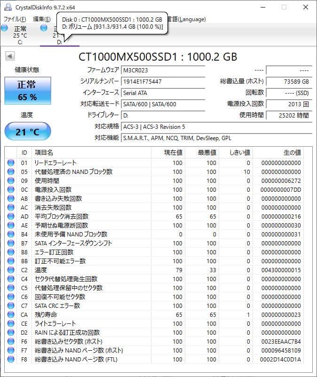
Task: Click status icon of 0C 電源投入回数 row
Action: pos(11,189)
